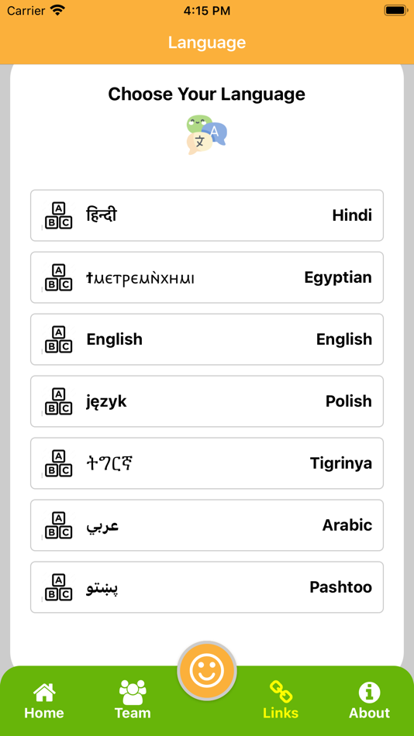Click the yellow chain link icon

(x=281, y=692)
